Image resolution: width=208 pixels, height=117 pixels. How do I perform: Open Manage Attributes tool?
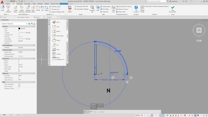point(28,9)
